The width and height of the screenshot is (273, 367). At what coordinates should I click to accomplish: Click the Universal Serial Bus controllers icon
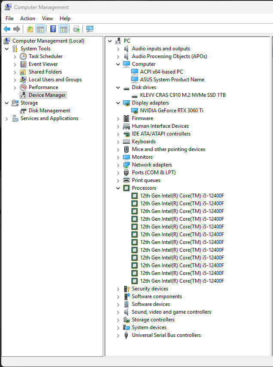click(126, 335)
